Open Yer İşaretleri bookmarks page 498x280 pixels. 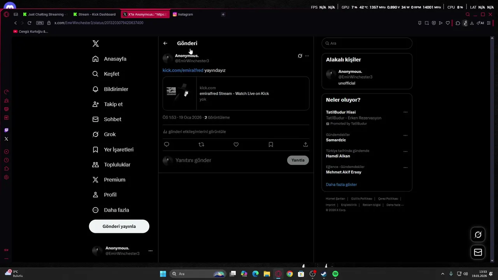113,149
